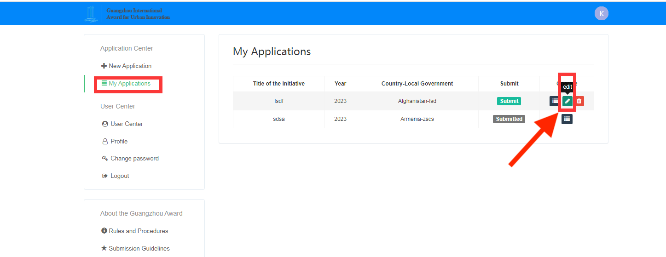This screenshot has width=666, height=257.
Task: Delete the fsdf application with trash icon
Action: click(579, 101)
